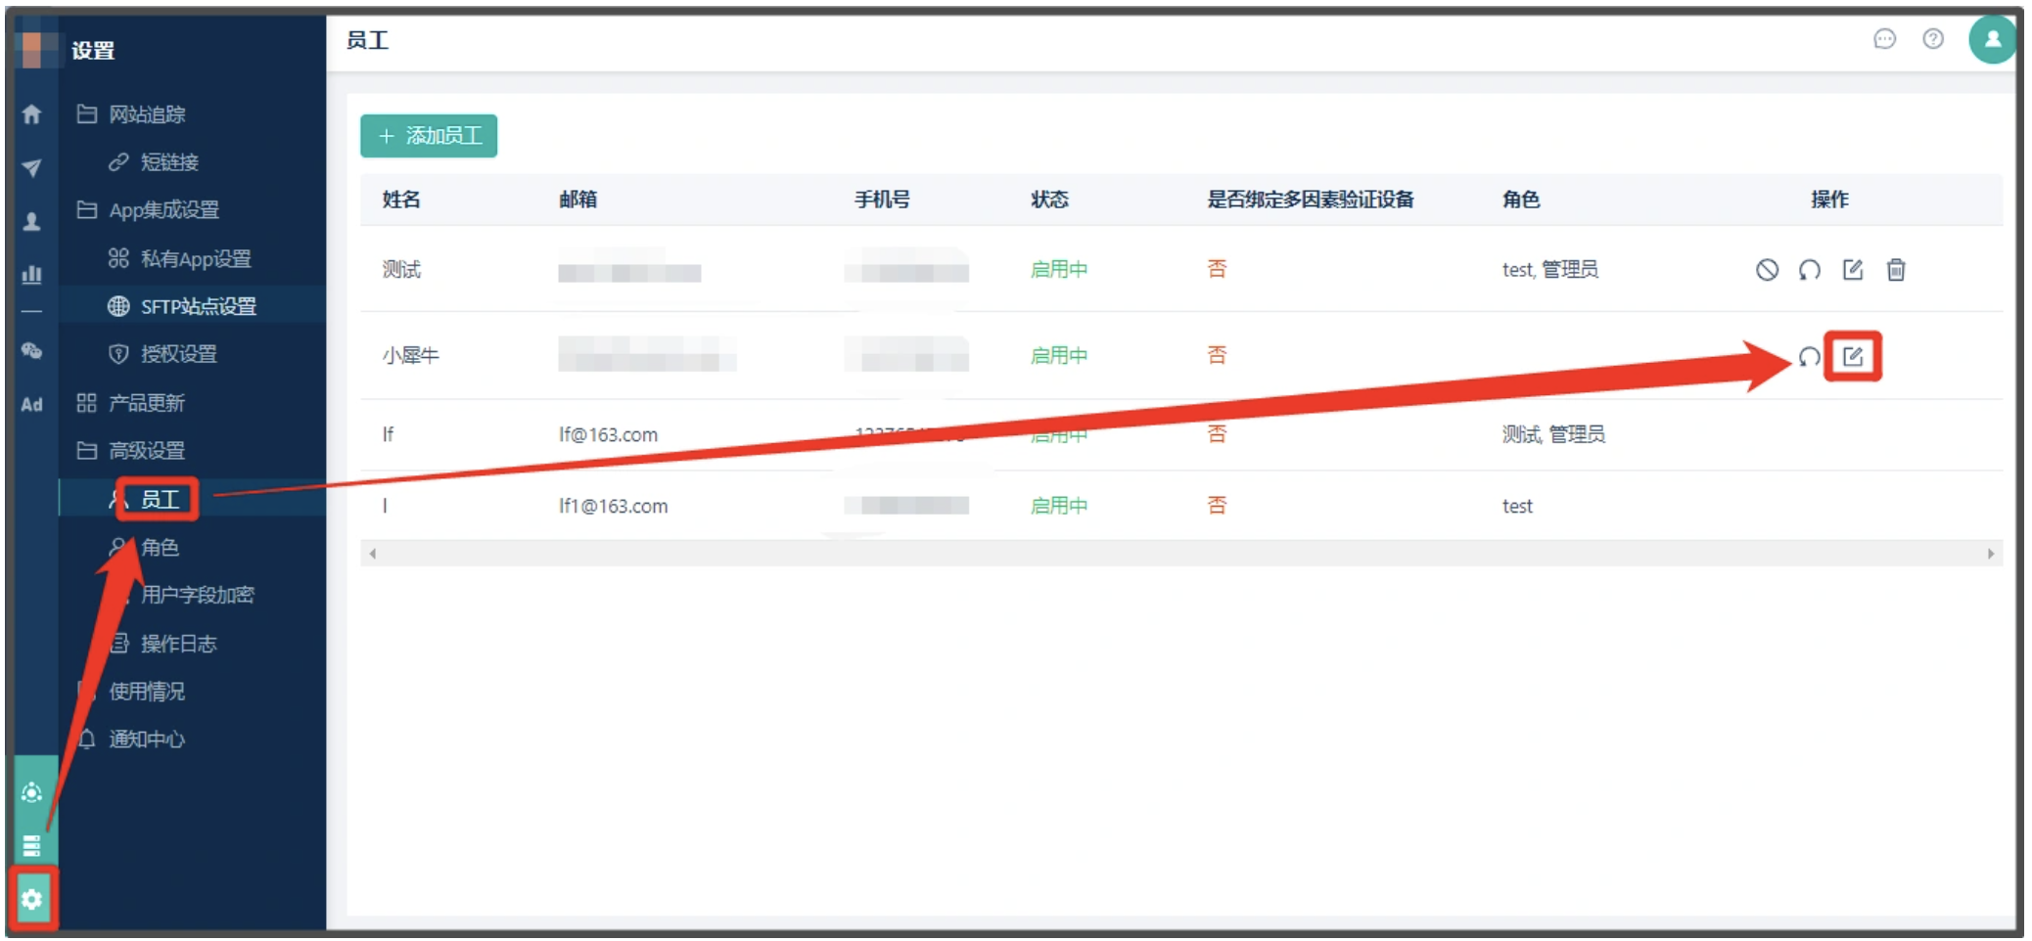Click the 添加员工 button
The image size is (2032, 941).
pos(429,136)
